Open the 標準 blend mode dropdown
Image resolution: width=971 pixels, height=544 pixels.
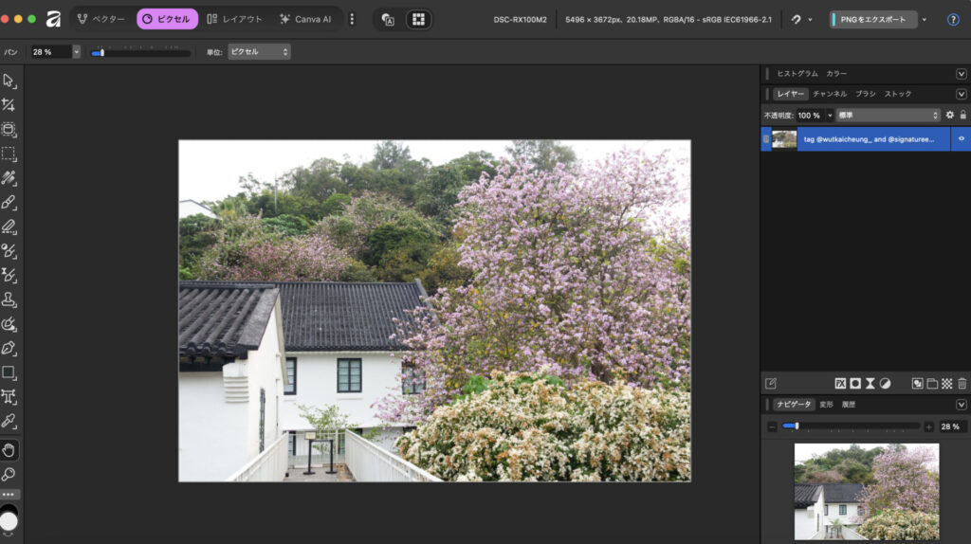[888, 115]
